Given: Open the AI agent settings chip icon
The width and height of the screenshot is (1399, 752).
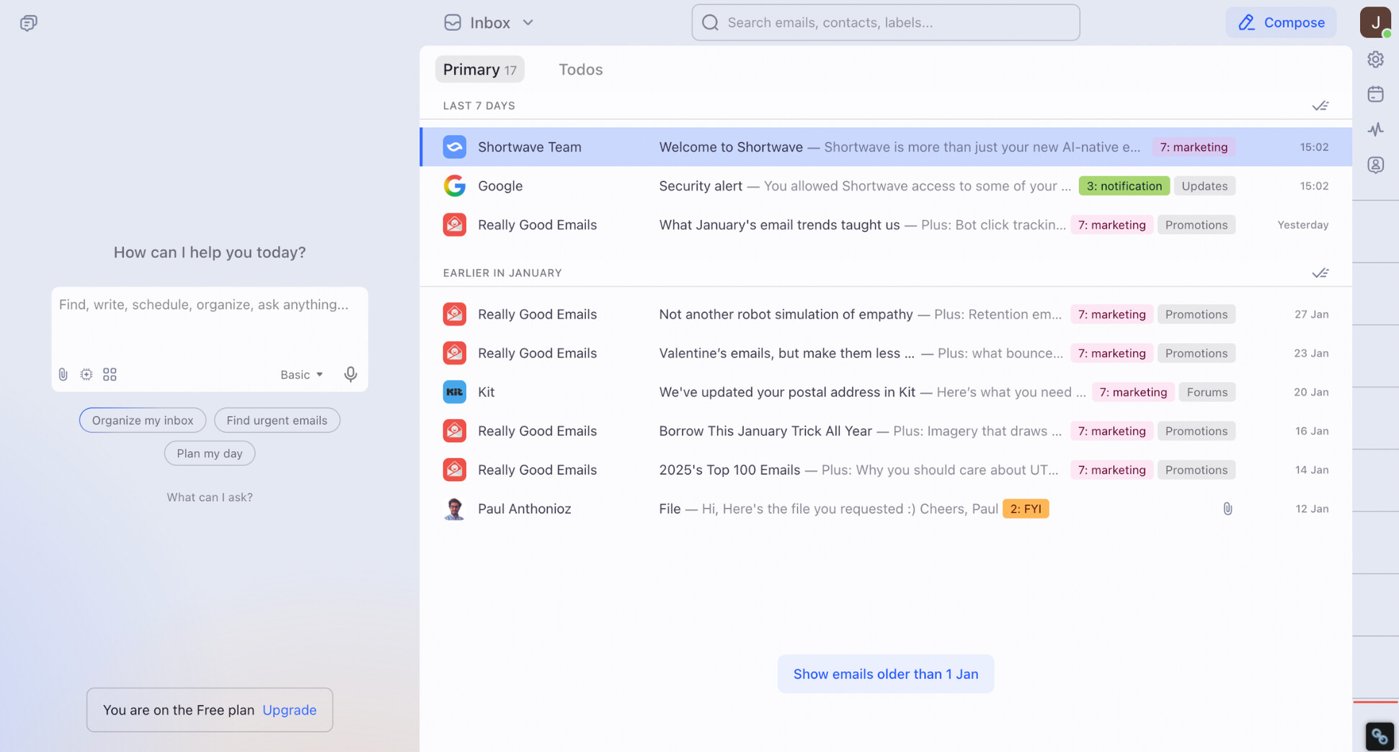Looking at the screenshot, I should 86,374.
